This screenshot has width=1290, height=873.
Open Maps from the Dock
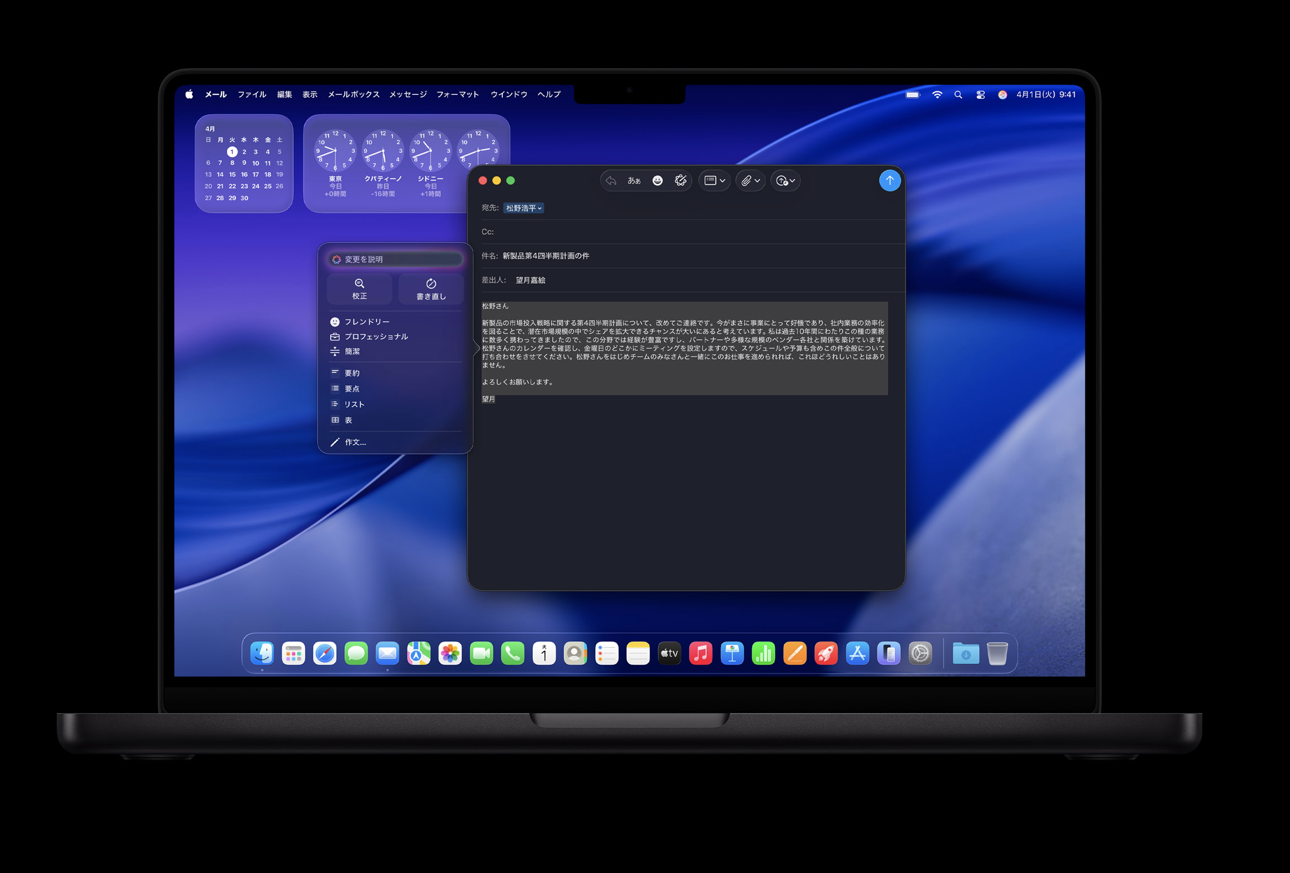[419, 653]
